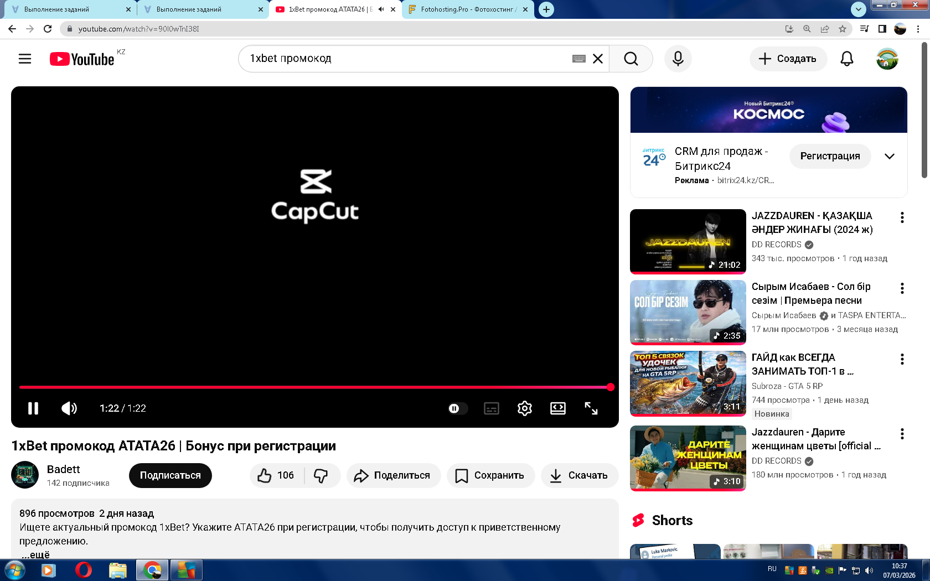This screenshot has width=930, height=581.
Task: Click the voice search microphone icon
Action: (678, 59)
